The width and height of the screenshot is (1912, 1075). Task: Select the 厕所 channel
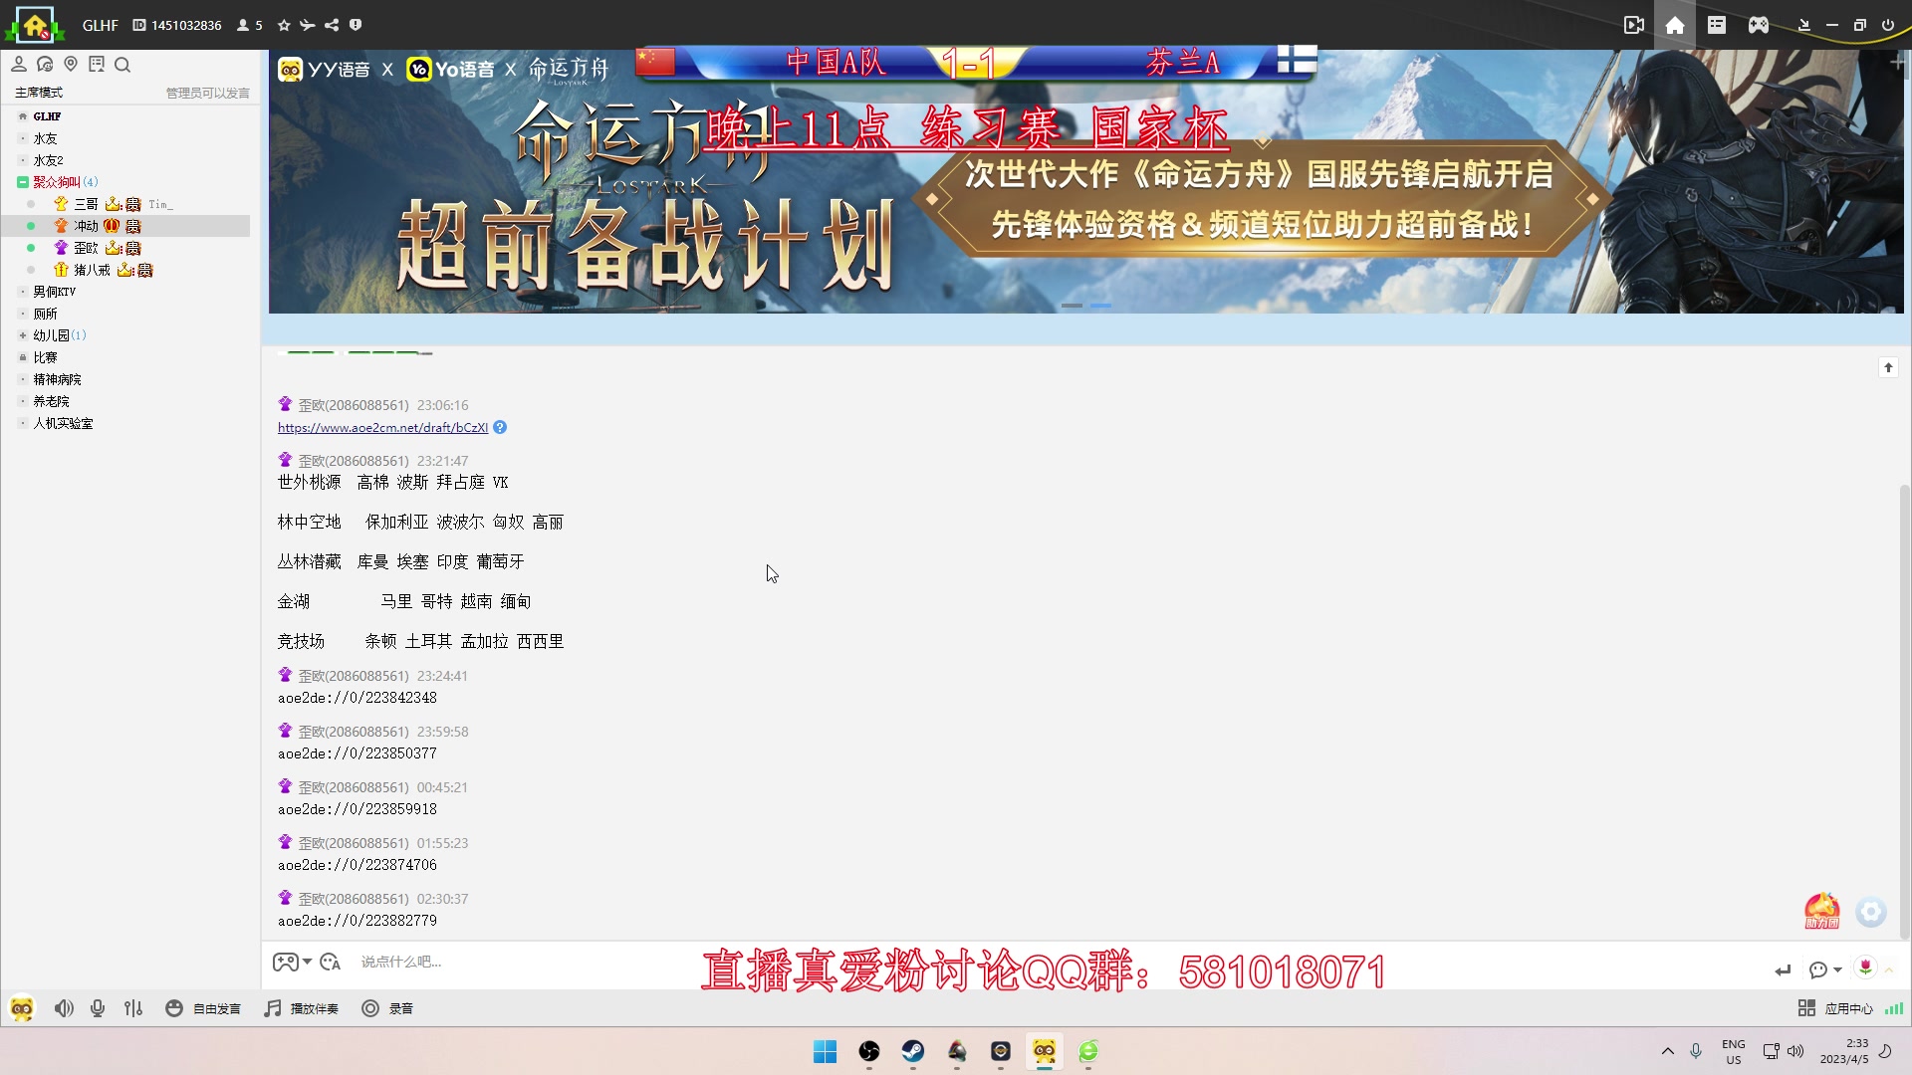pos(46,314)
